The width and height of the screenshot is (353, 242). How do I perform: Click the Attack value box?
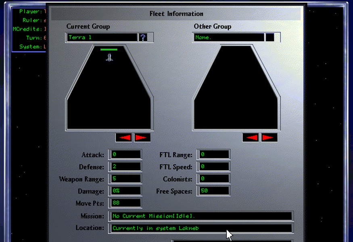[125, 154]
